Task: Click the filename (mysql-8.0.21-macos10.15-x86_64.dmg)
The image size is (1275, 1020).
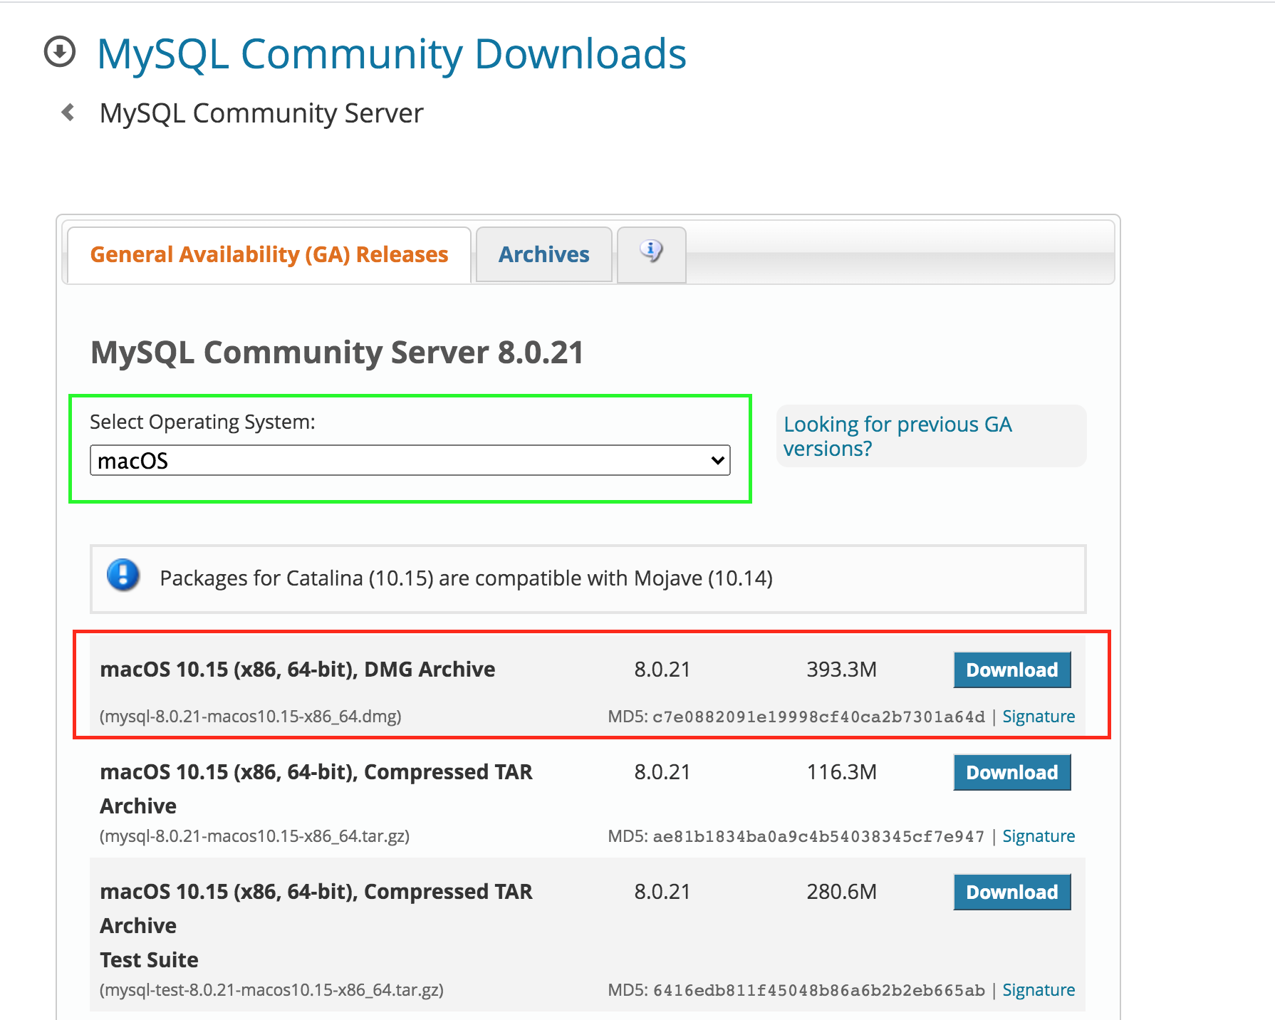Action: pos(251,717)
